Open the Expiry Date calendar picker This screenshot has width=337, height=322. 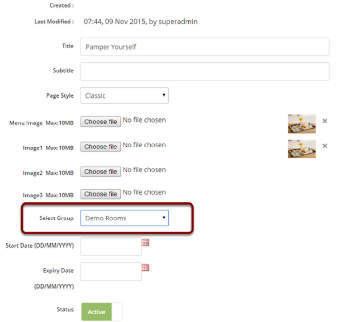coord(145,267)
